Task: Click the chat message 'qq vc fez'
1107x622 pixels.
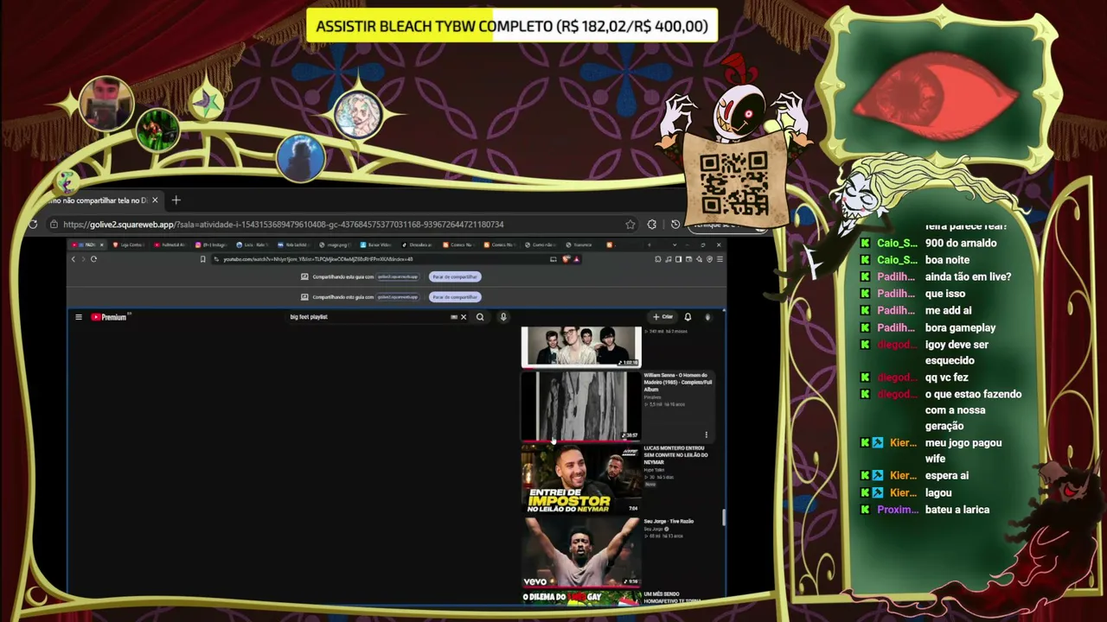Action: [947, 378]
